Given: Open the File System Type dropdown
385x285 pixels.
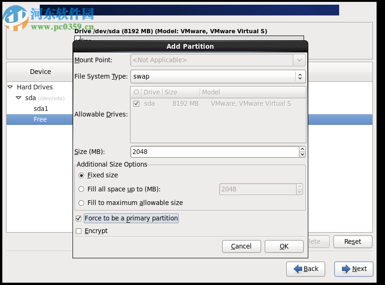Looking at the screenshot, I should 300,76.
